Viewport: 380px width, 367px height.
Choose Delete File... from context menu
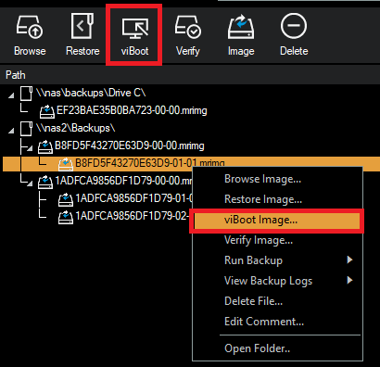click(253, 301)
